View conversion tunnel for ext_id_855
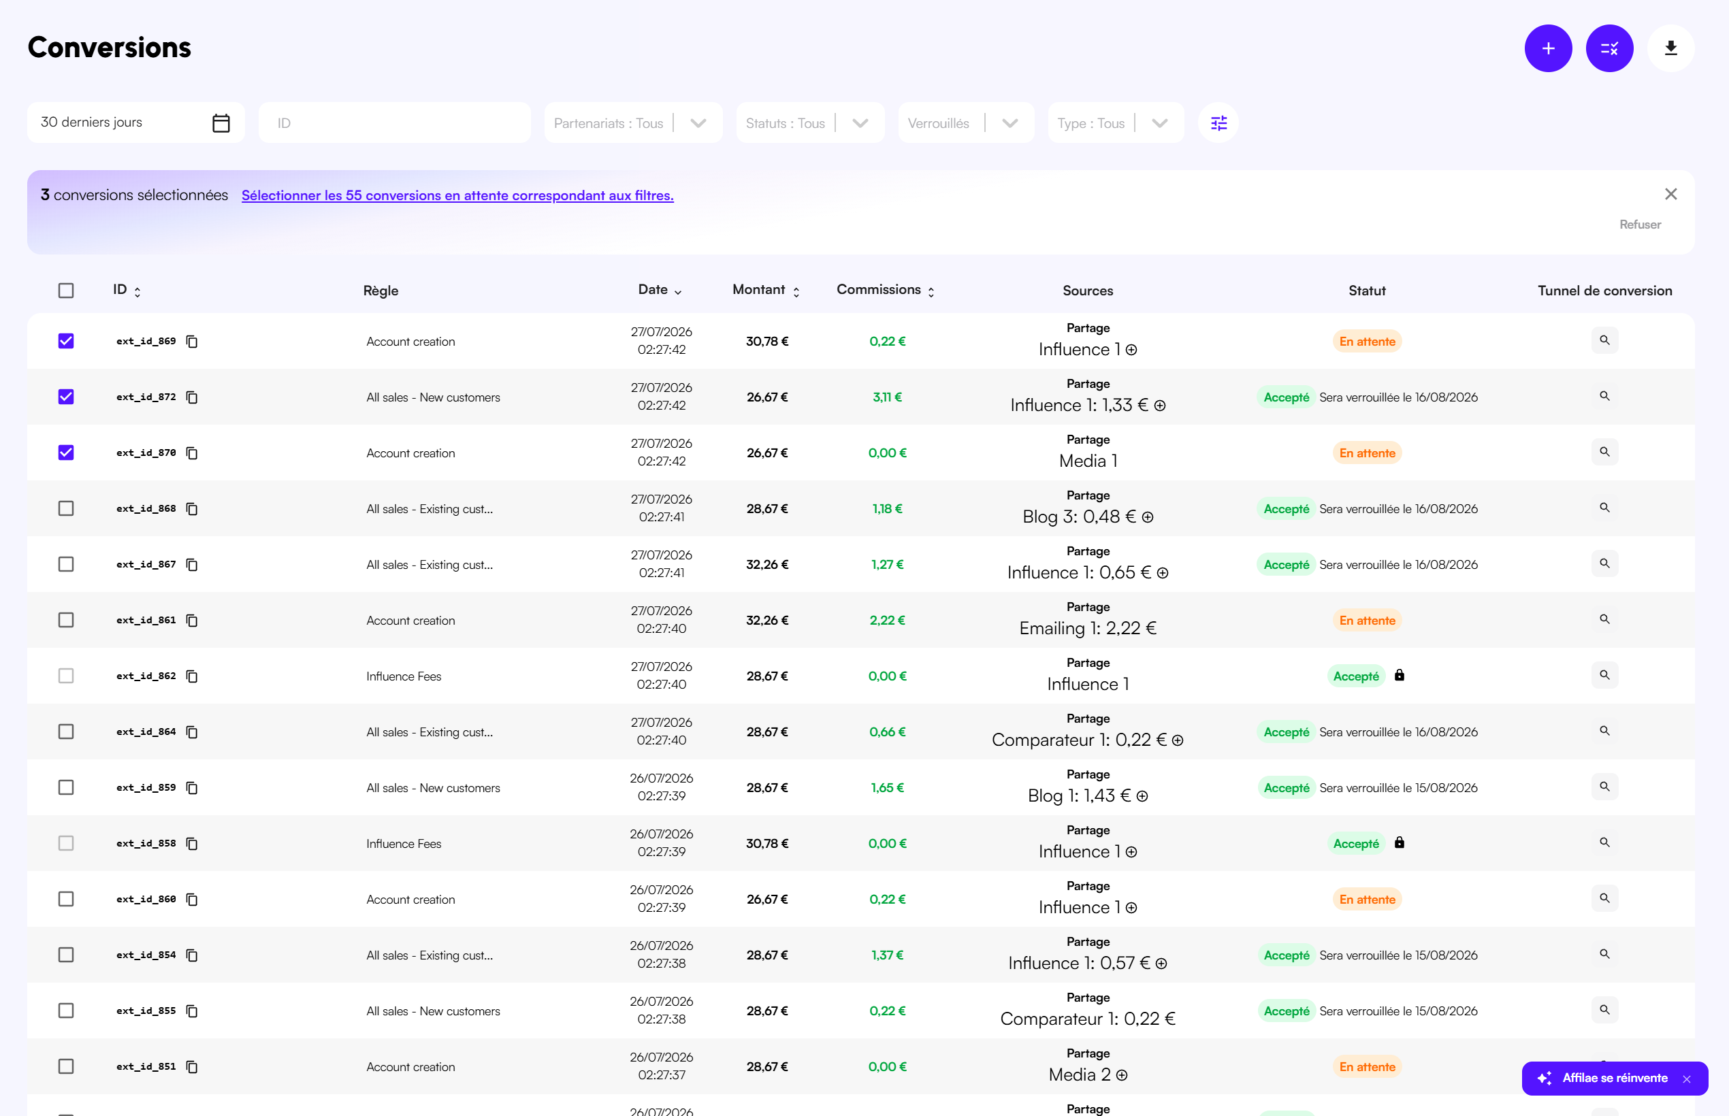 [1604, 1009]
